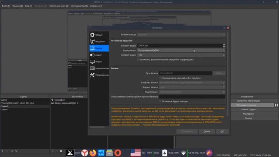Open the recording format dropdown
Screen dimensions: 279x157
tap(192, 87)
